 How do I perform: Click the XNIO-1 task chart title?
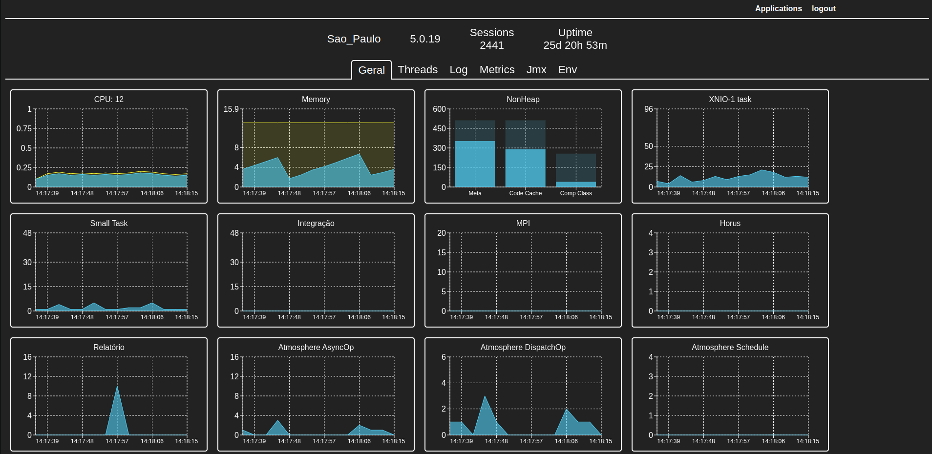(x=730, y=99)
